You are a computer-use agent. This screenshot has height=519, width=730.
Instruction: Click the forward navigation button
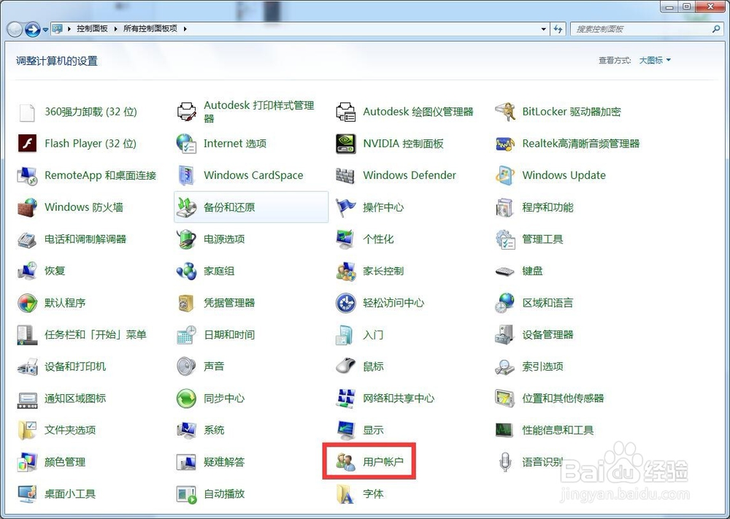point(32,29)
